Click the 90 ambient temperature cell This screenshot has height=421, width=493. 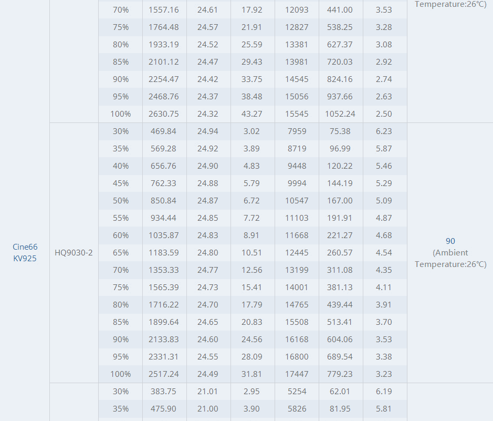click(x=450, y=252)
